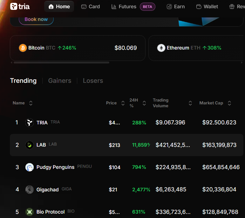Click the gift icon in the navigation
This screenshot has width=245, height=218.
(232, 7)
